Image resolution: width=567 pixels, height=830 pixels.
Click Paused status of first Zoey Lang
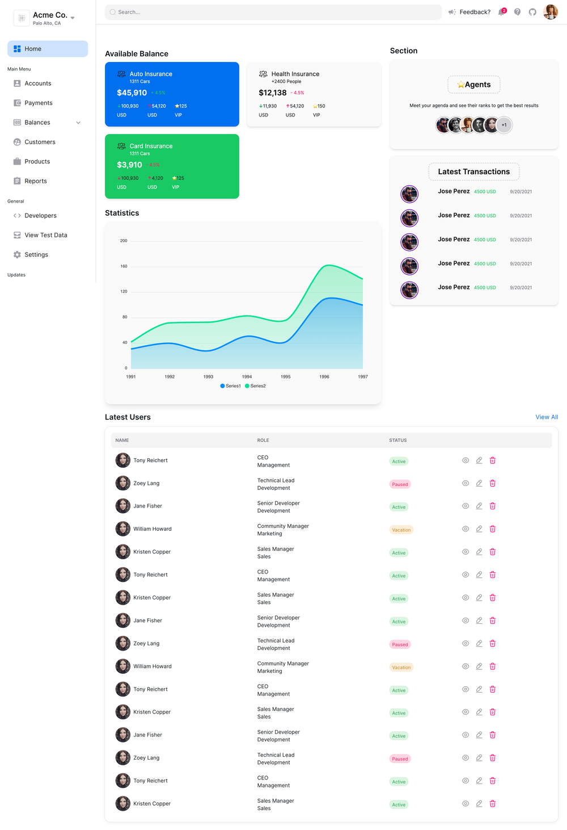pos(400,484)
